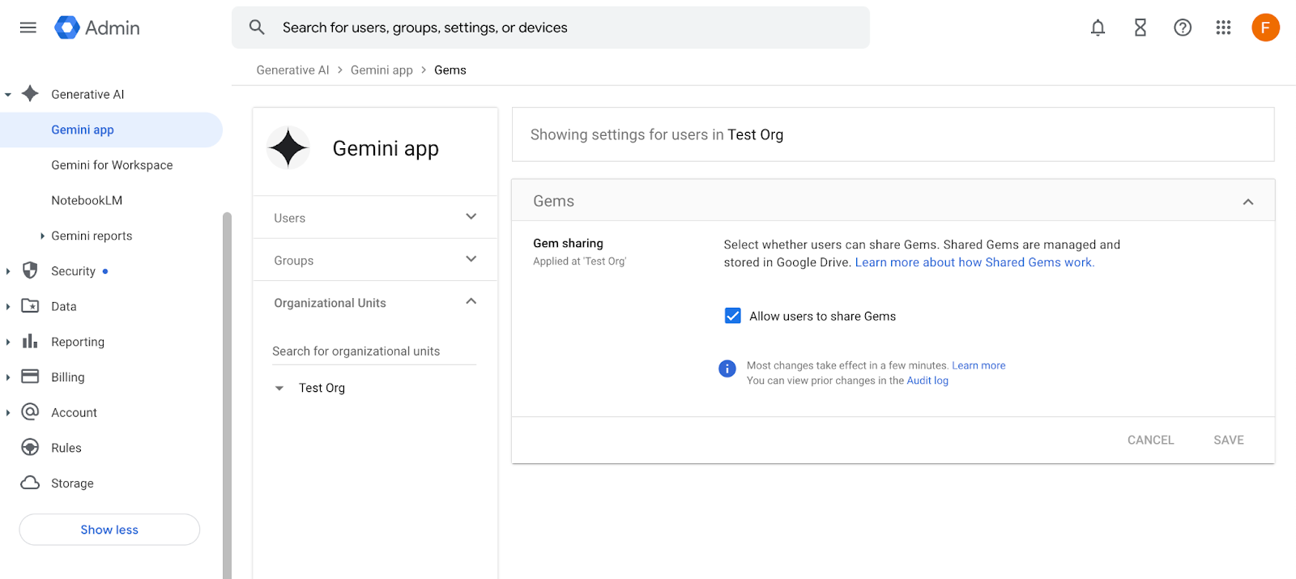Open the main hamburger menu
This screenshot has height=579, width=1296.
[x=28, y=28]
